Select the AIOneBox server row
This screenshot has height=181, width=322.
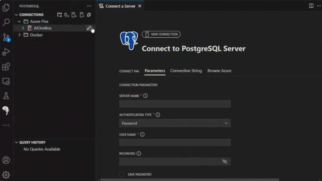click(x=54, y=28)
